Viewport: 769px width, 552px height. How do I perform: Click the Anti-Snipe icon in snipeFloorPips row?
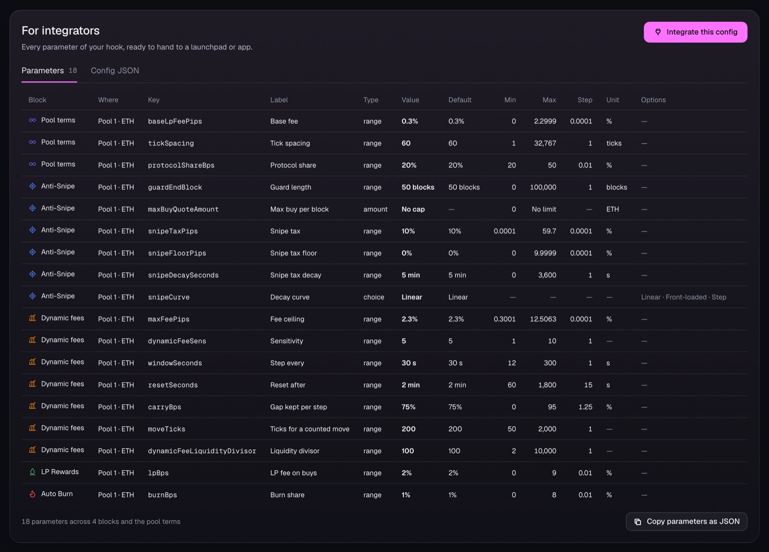32,252
